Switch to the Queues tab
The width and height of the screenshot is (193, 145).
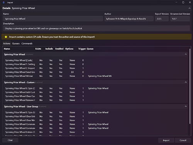coord(16,44)
